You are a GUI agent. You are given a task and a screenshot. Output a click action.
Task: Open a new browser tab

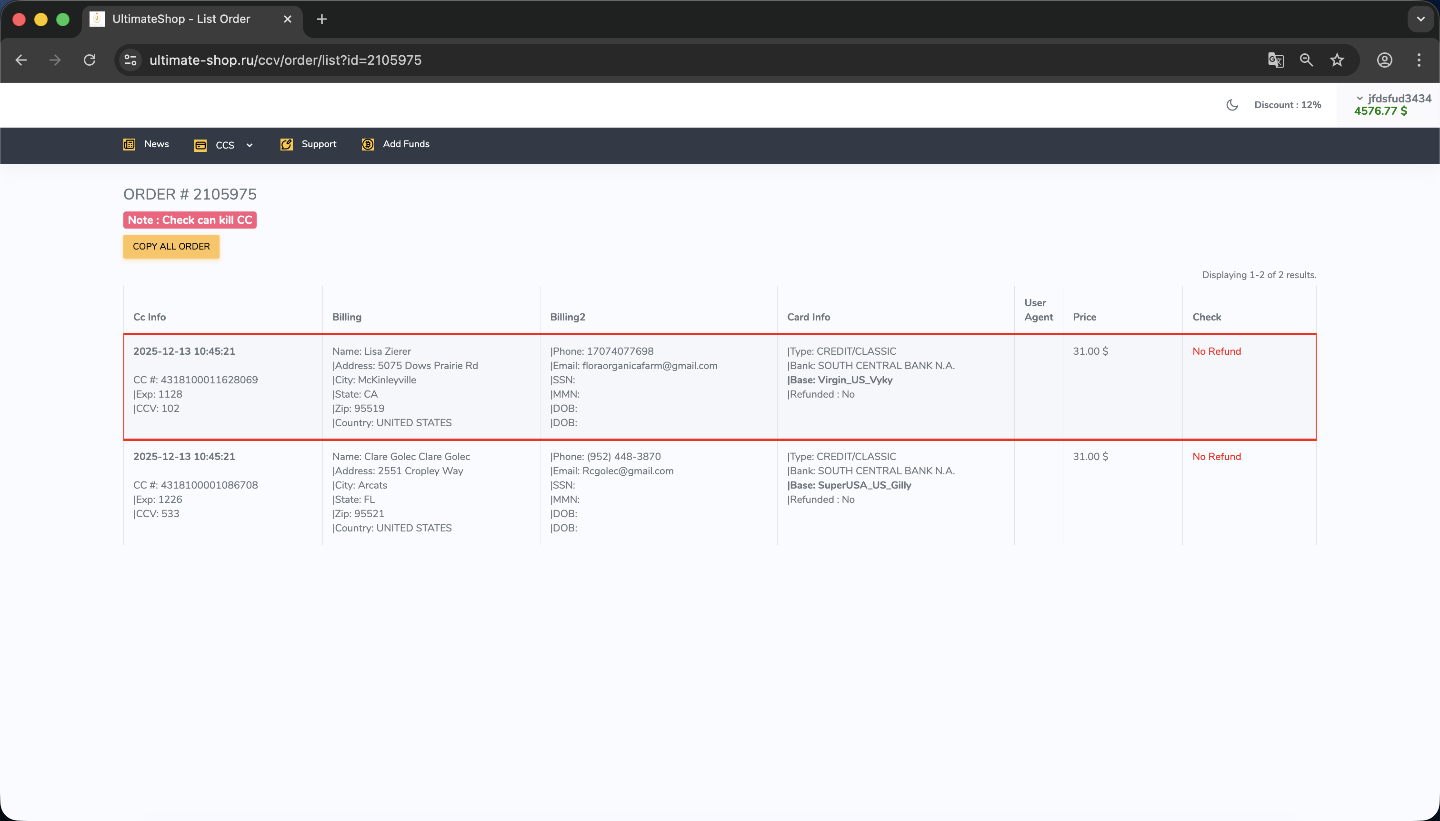click(x=322, y=19)
